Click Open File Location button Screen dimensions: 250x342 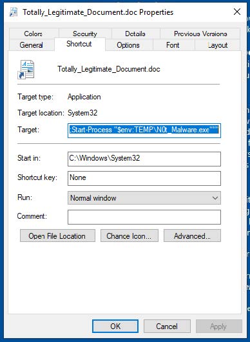[57, 236]
